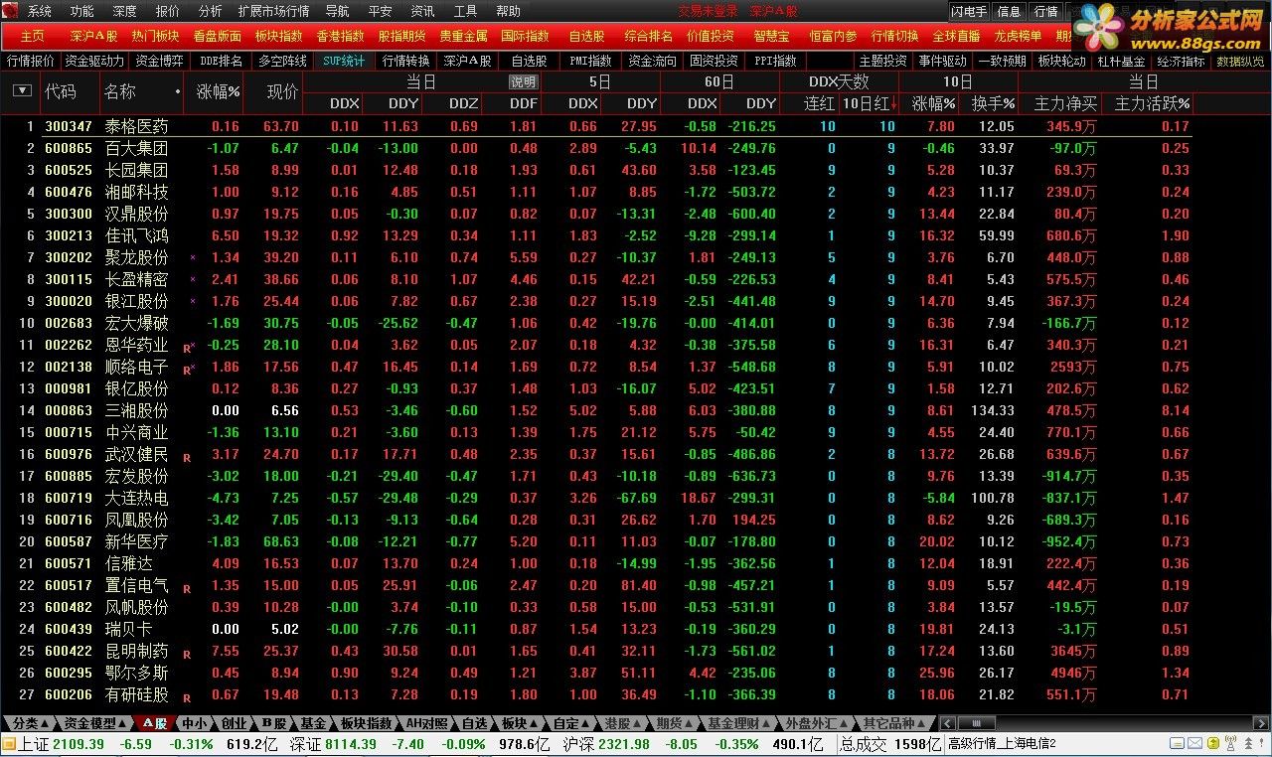The image size is (1272, 757).
Task: Click the yellow icon before 上证 in status bar
Action: 9,744
